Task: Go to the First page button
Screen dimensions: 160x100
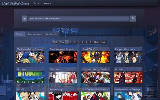Action: (55, 42)
